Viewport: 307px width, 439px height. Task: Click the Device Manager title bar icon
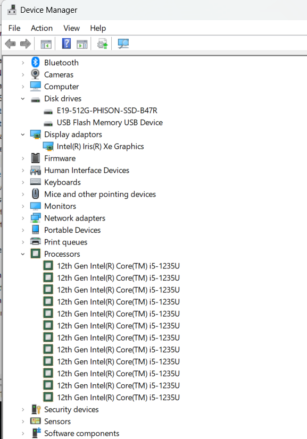tap(12, 10)
